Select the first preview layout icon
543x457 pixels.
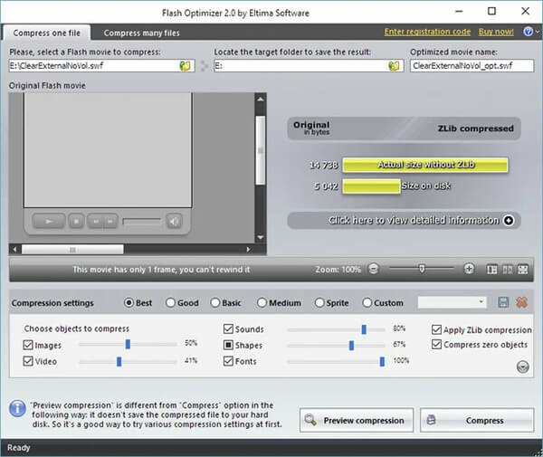[492, 270]
